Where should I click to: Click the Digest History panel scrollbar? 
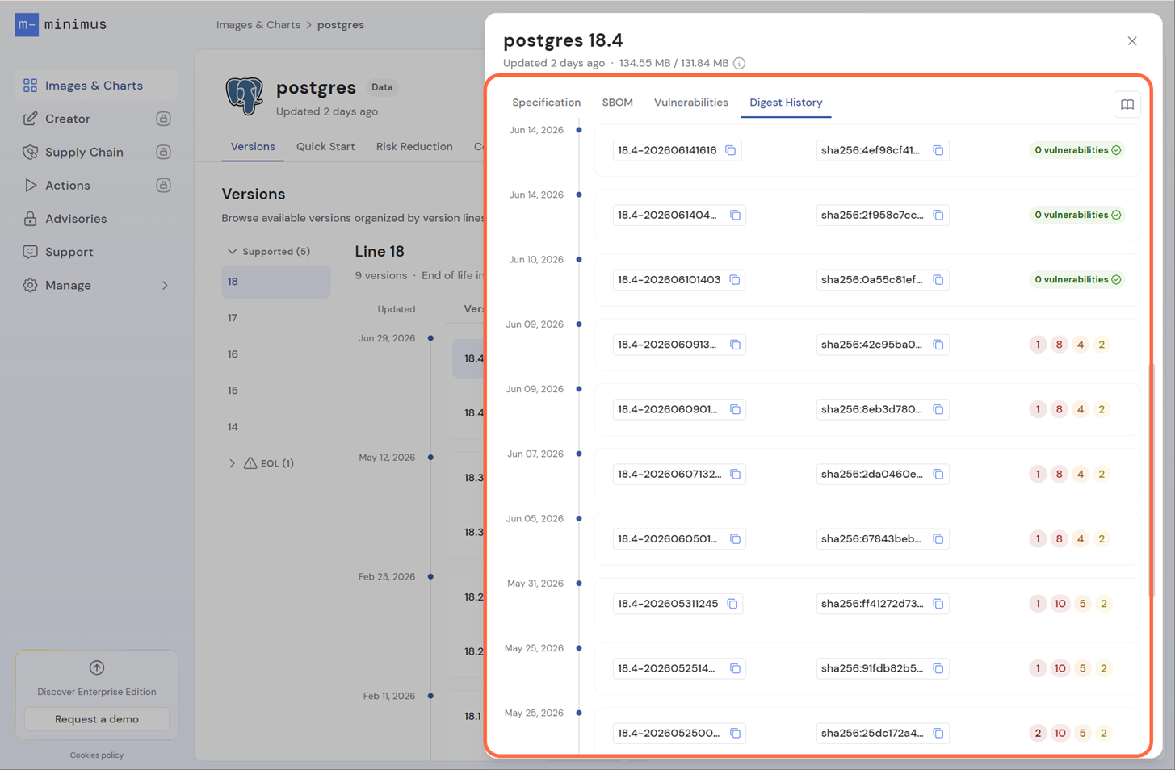pos(1152,480)
